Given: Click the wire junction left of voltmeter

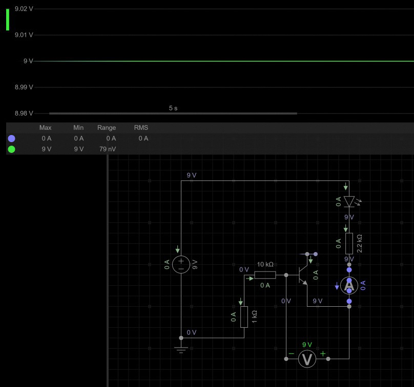Looking at the screenshot, I should (286, 359).
